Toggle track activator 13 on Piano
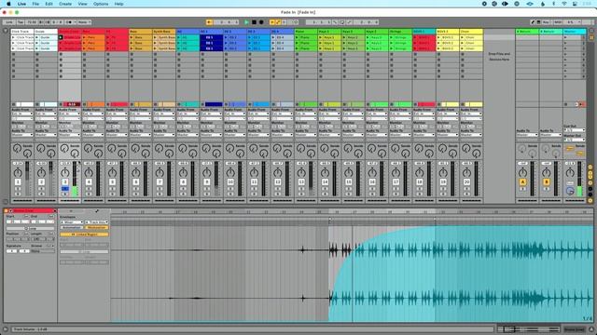 [x=301, y=182]
